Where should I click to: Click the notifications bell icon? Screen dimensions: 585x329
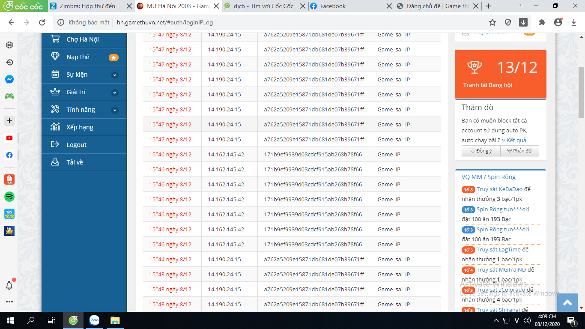9,285
